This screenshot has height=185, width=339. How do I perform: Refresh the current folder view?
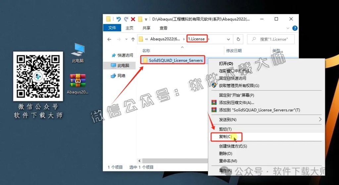point(238,39)
